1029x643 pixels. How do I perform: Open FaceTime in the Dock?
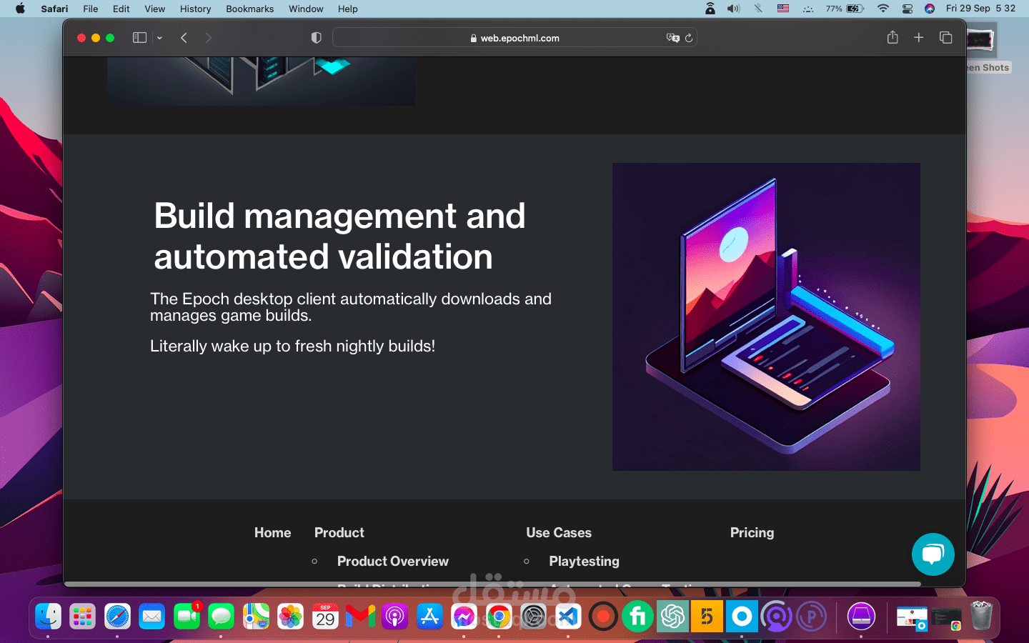pos(187,616)
